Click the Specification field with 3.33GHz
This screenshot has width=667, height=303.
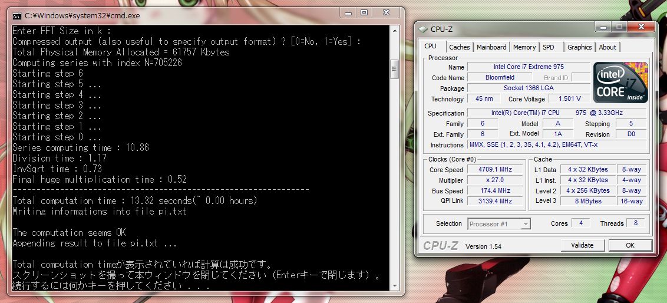[x=557, y=113]
